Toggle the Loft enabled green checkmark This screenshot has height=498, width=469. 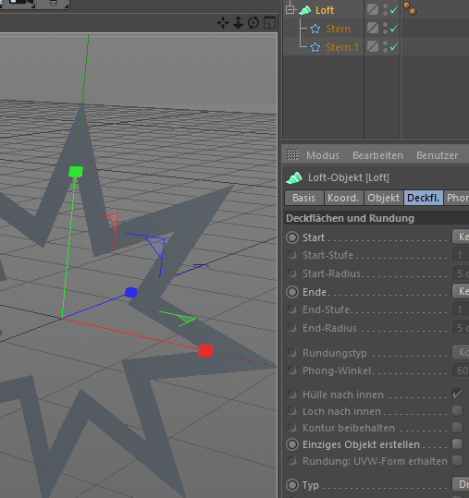pyautogui.click(x=394, y=10)
